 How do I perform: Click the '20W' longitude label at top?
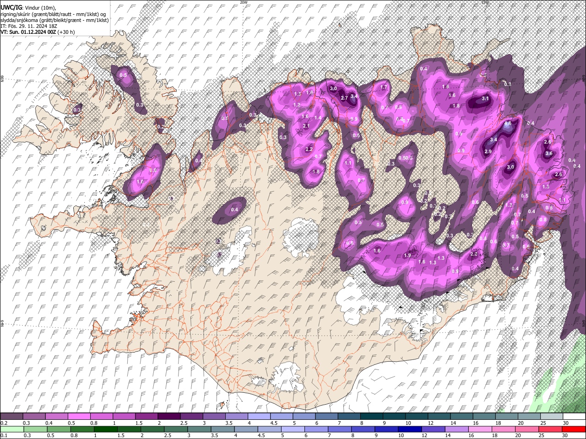click(x=244, y=2)
